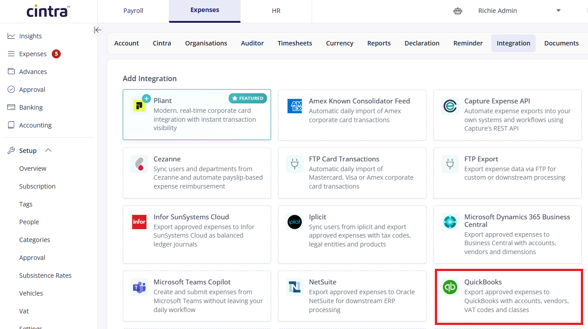This screenshot has width=588, height=329.
Task: Click the Approval checkmark circle icon
Action: coord(11,89)
